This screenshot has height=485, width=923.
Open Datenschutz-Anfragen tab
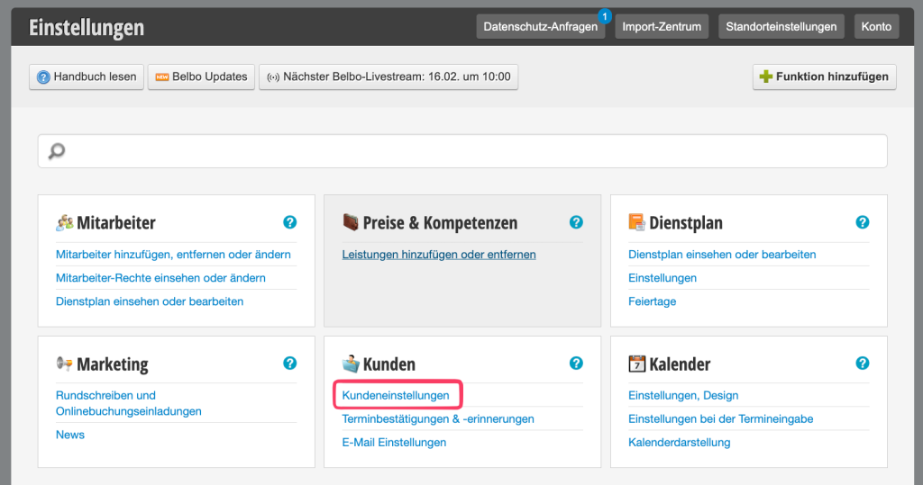tap(540, 27)
